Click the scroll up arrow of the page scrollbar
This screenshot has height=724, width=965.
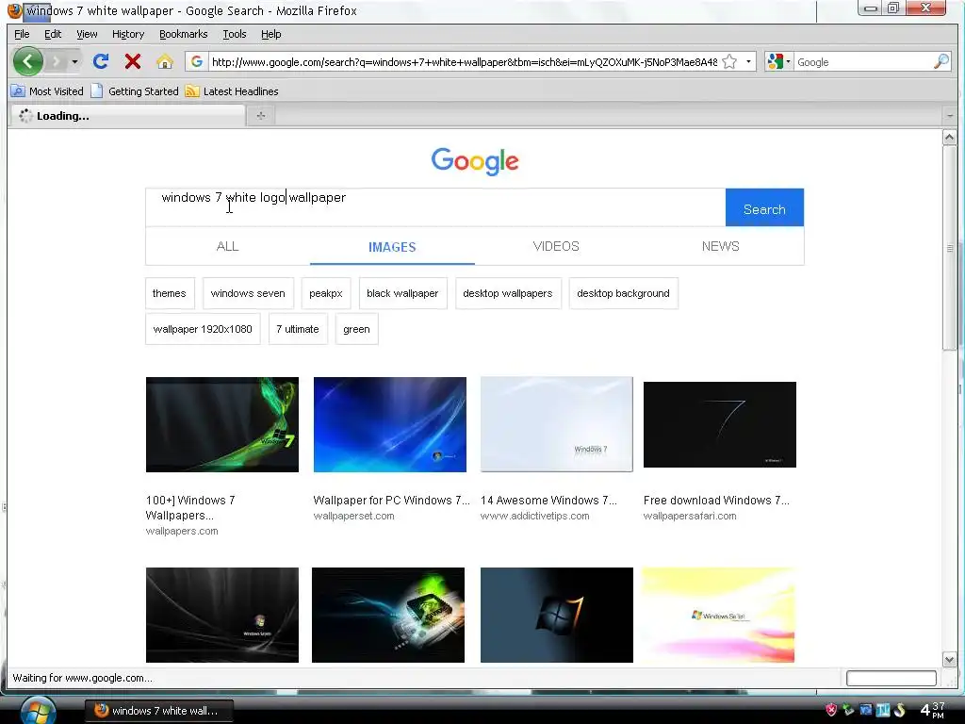tap(949, 138)
